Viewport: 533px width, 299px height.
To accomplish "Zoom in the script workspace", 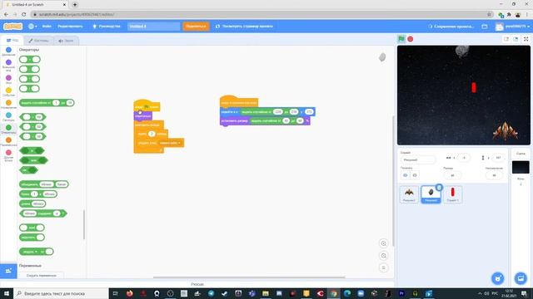I will coord(383,243).
